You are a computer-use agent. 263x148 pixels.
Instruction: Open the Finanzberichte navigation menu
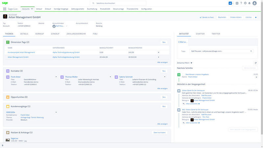pos(132,9)
